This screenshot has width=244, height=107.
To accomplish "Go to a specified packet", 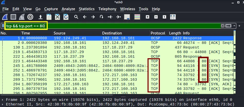I will tap(101, 17).
